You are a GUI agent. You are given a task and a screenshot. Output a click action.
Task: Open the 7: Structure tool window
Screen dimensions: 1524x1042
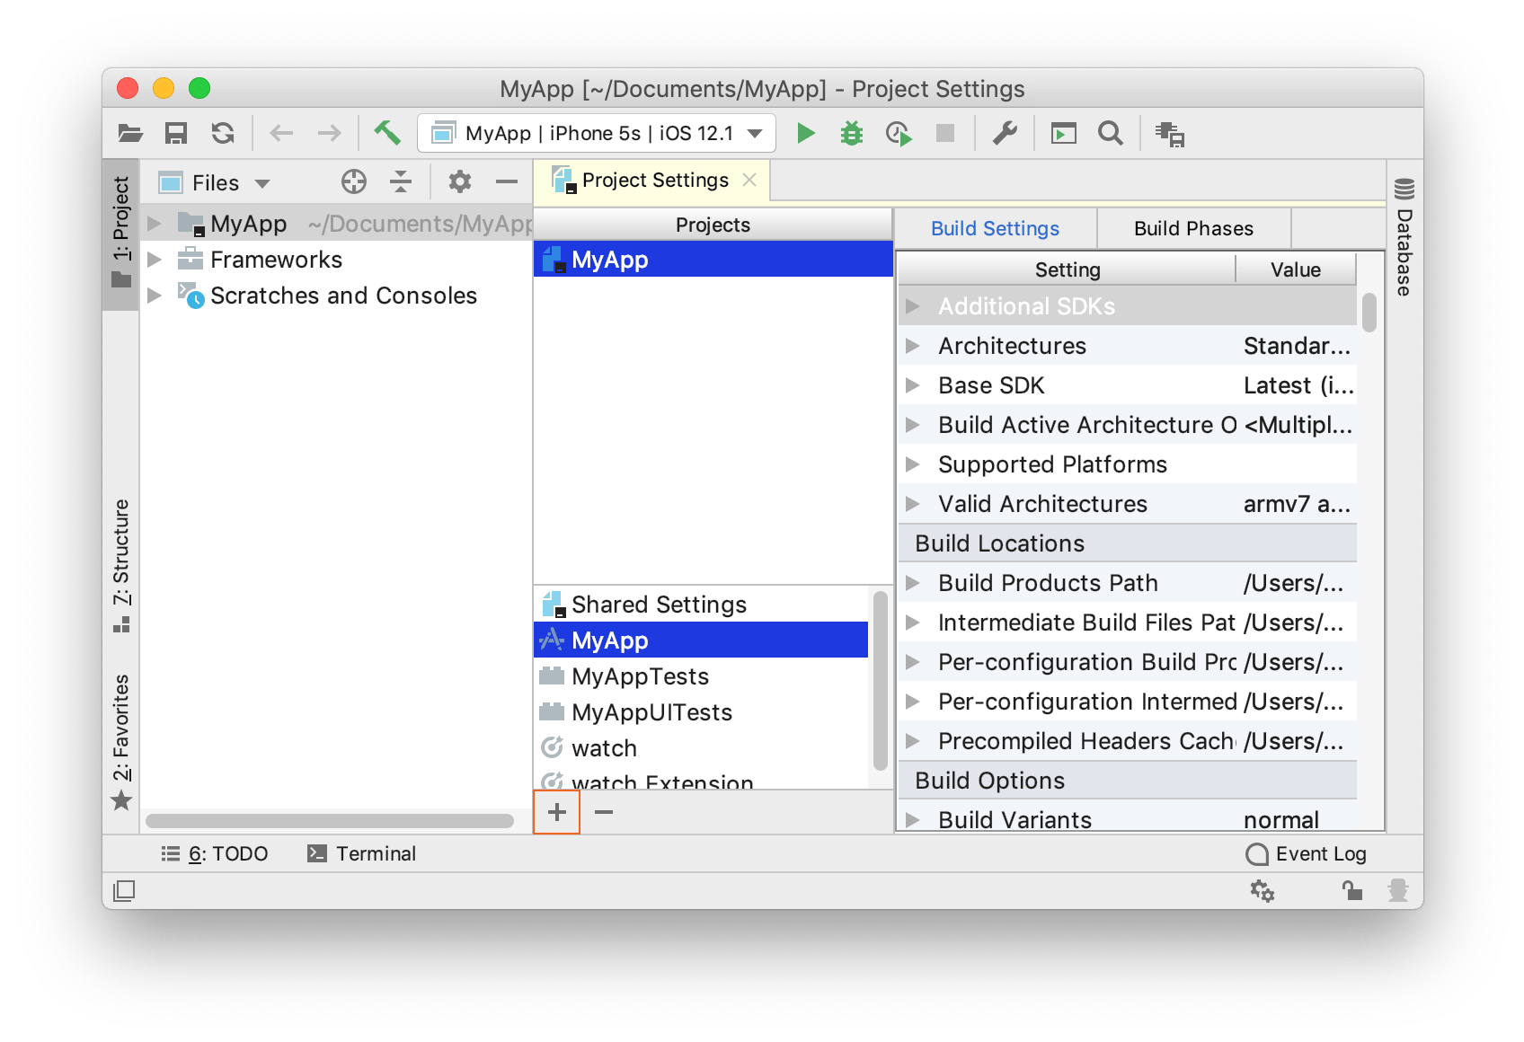point(121,566)
